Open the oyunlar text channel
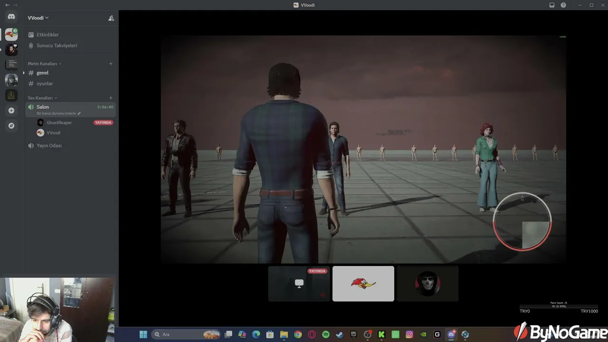The height and width of the screenshot is (342, 608). tap(70, 84)
